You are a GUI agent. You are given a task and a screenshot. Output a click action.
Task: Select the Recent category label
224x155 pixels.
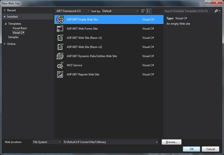pos(11,10)
